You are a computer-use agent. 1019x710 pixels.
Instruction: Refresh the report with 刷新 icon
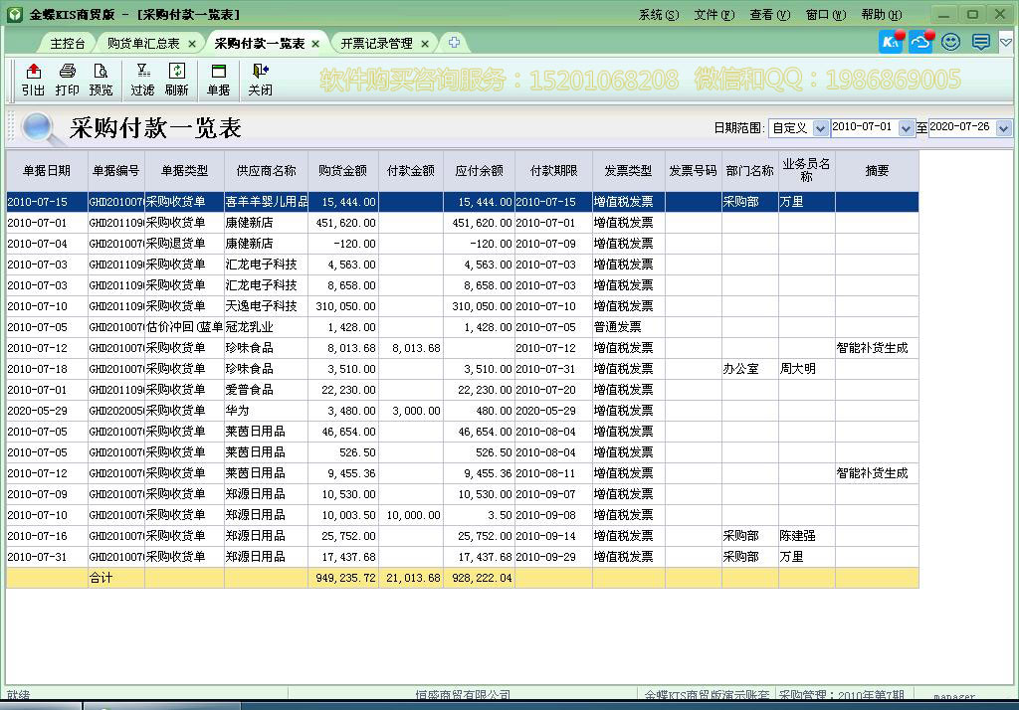point(177,80)
